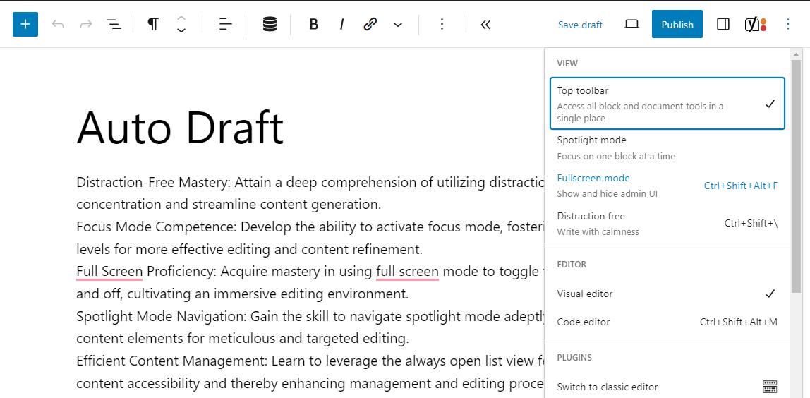Image resolution: width=810 pixels, height=398 pixels.
Task: Disable the Top toolbar option
Action: 667,104
